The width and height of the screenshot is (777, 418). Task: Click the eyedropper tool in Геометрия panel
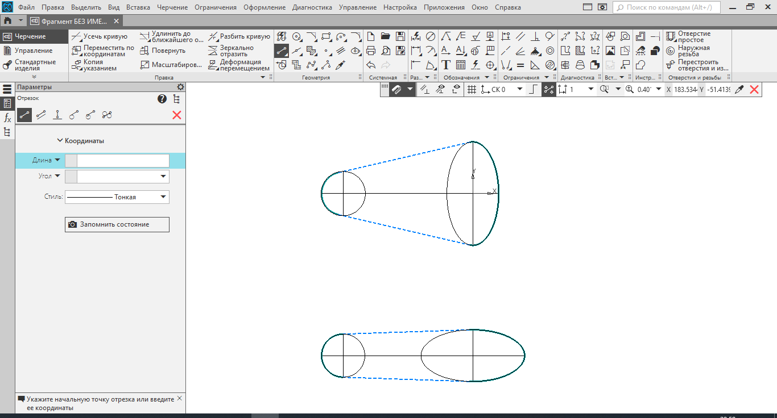(341, 65)
